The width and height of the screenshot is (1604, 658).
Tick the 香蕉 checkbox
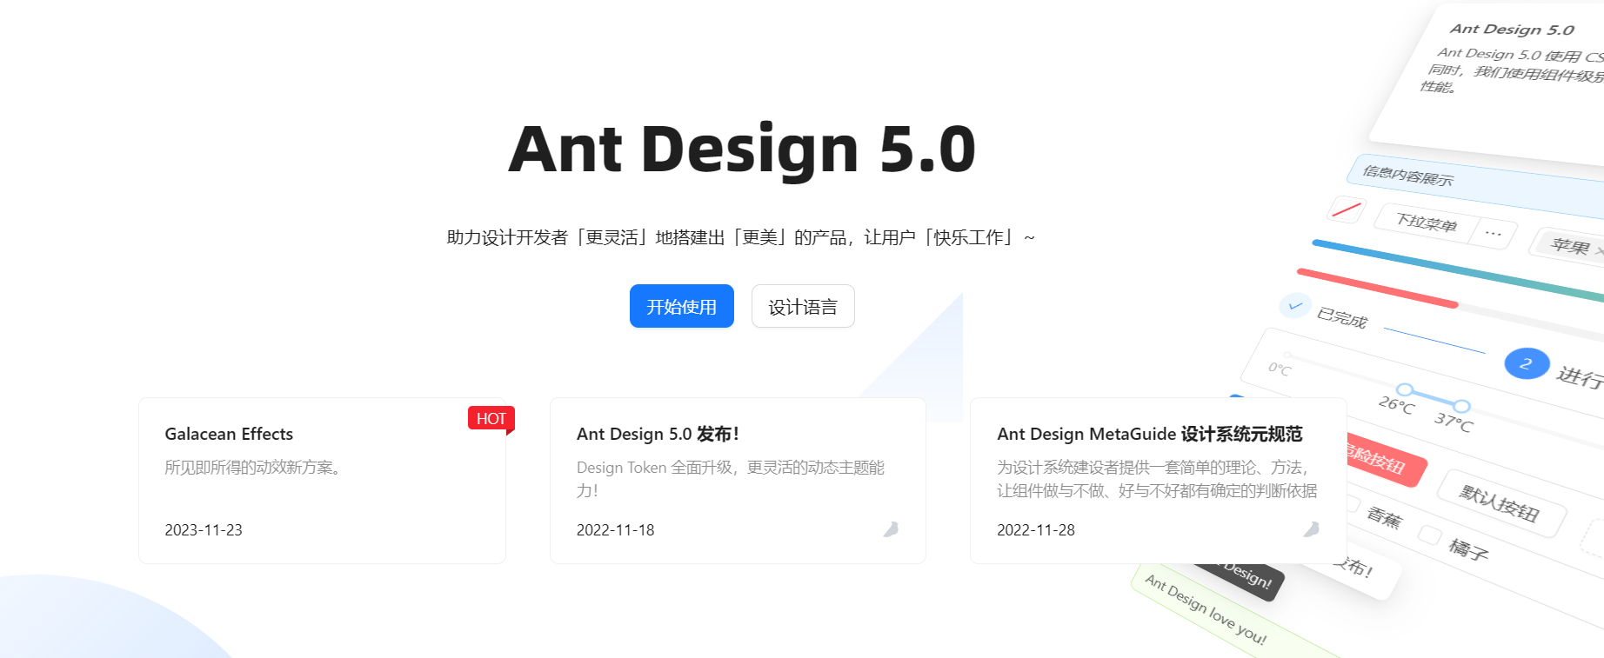coord(1353,503)
